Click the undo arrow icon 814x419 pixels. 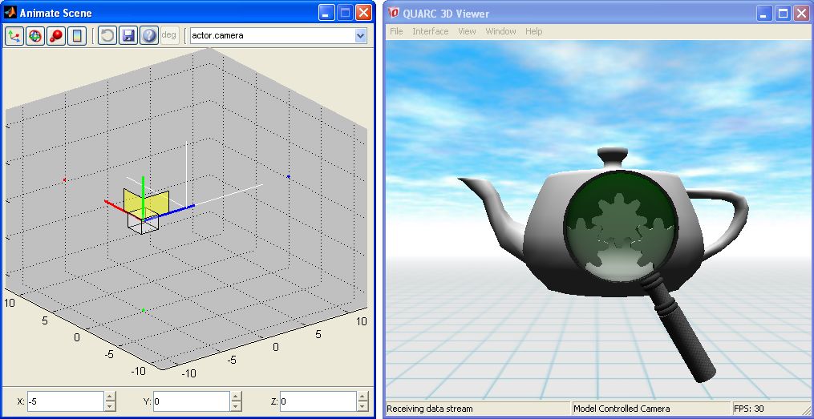(107, 36)
